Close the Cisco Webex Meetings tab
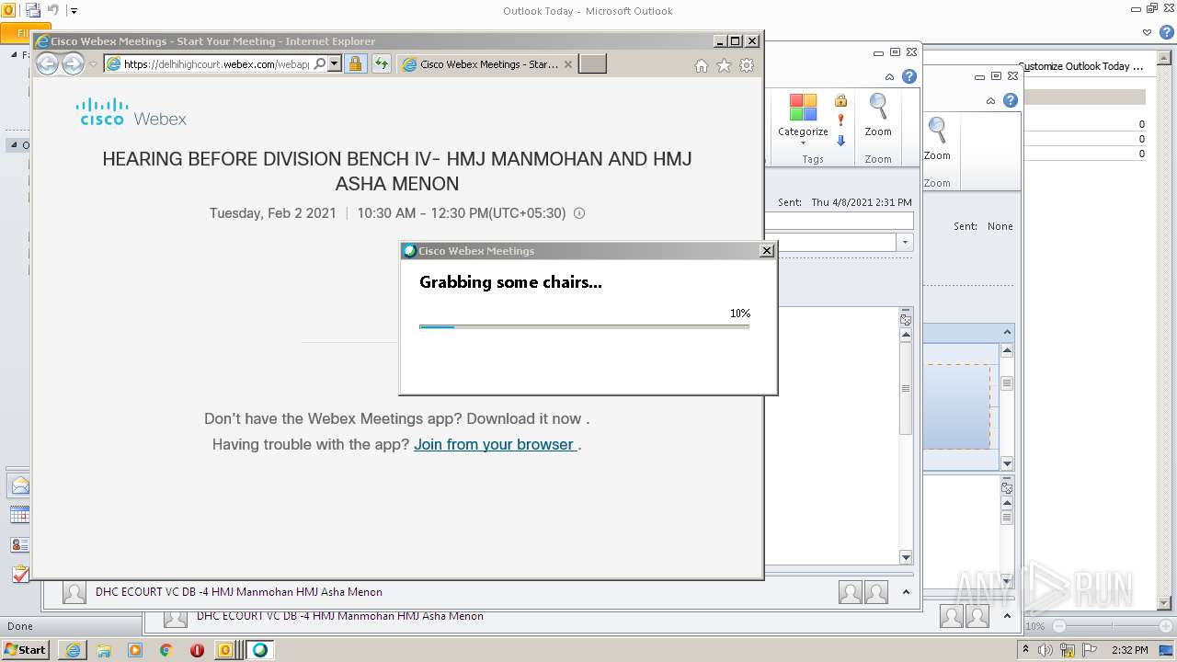The width and height of the screenshot is (1177, 662). tap(567, 64)
